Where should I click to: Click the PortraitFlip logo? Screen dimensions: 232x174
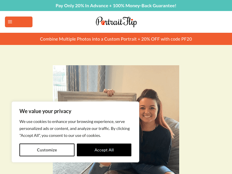pos(116,22)
